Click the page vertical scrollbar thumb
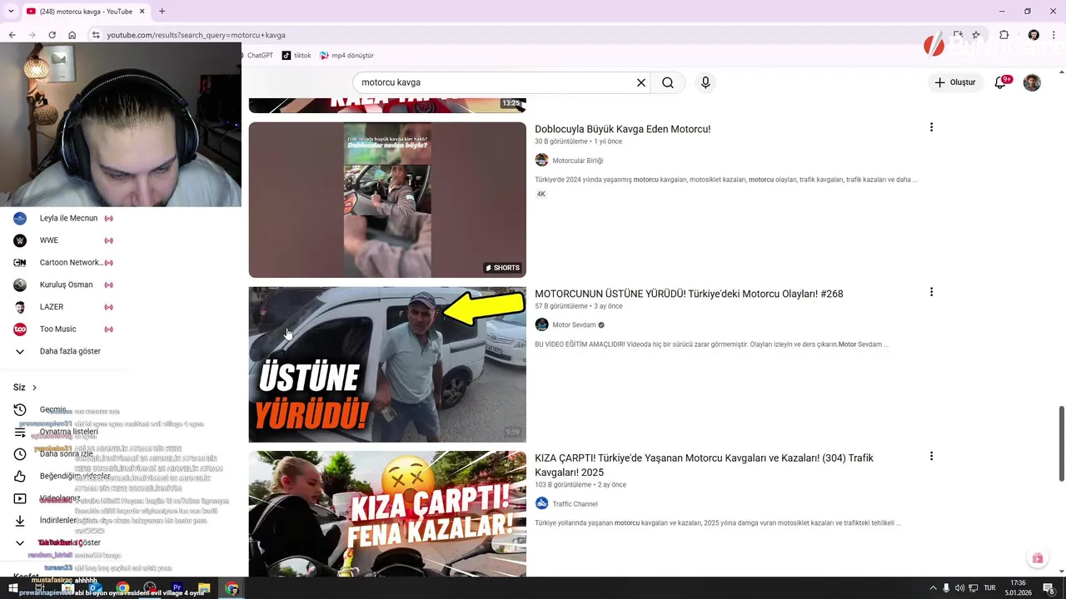The image size is (1066, 599). [1061, 443]
